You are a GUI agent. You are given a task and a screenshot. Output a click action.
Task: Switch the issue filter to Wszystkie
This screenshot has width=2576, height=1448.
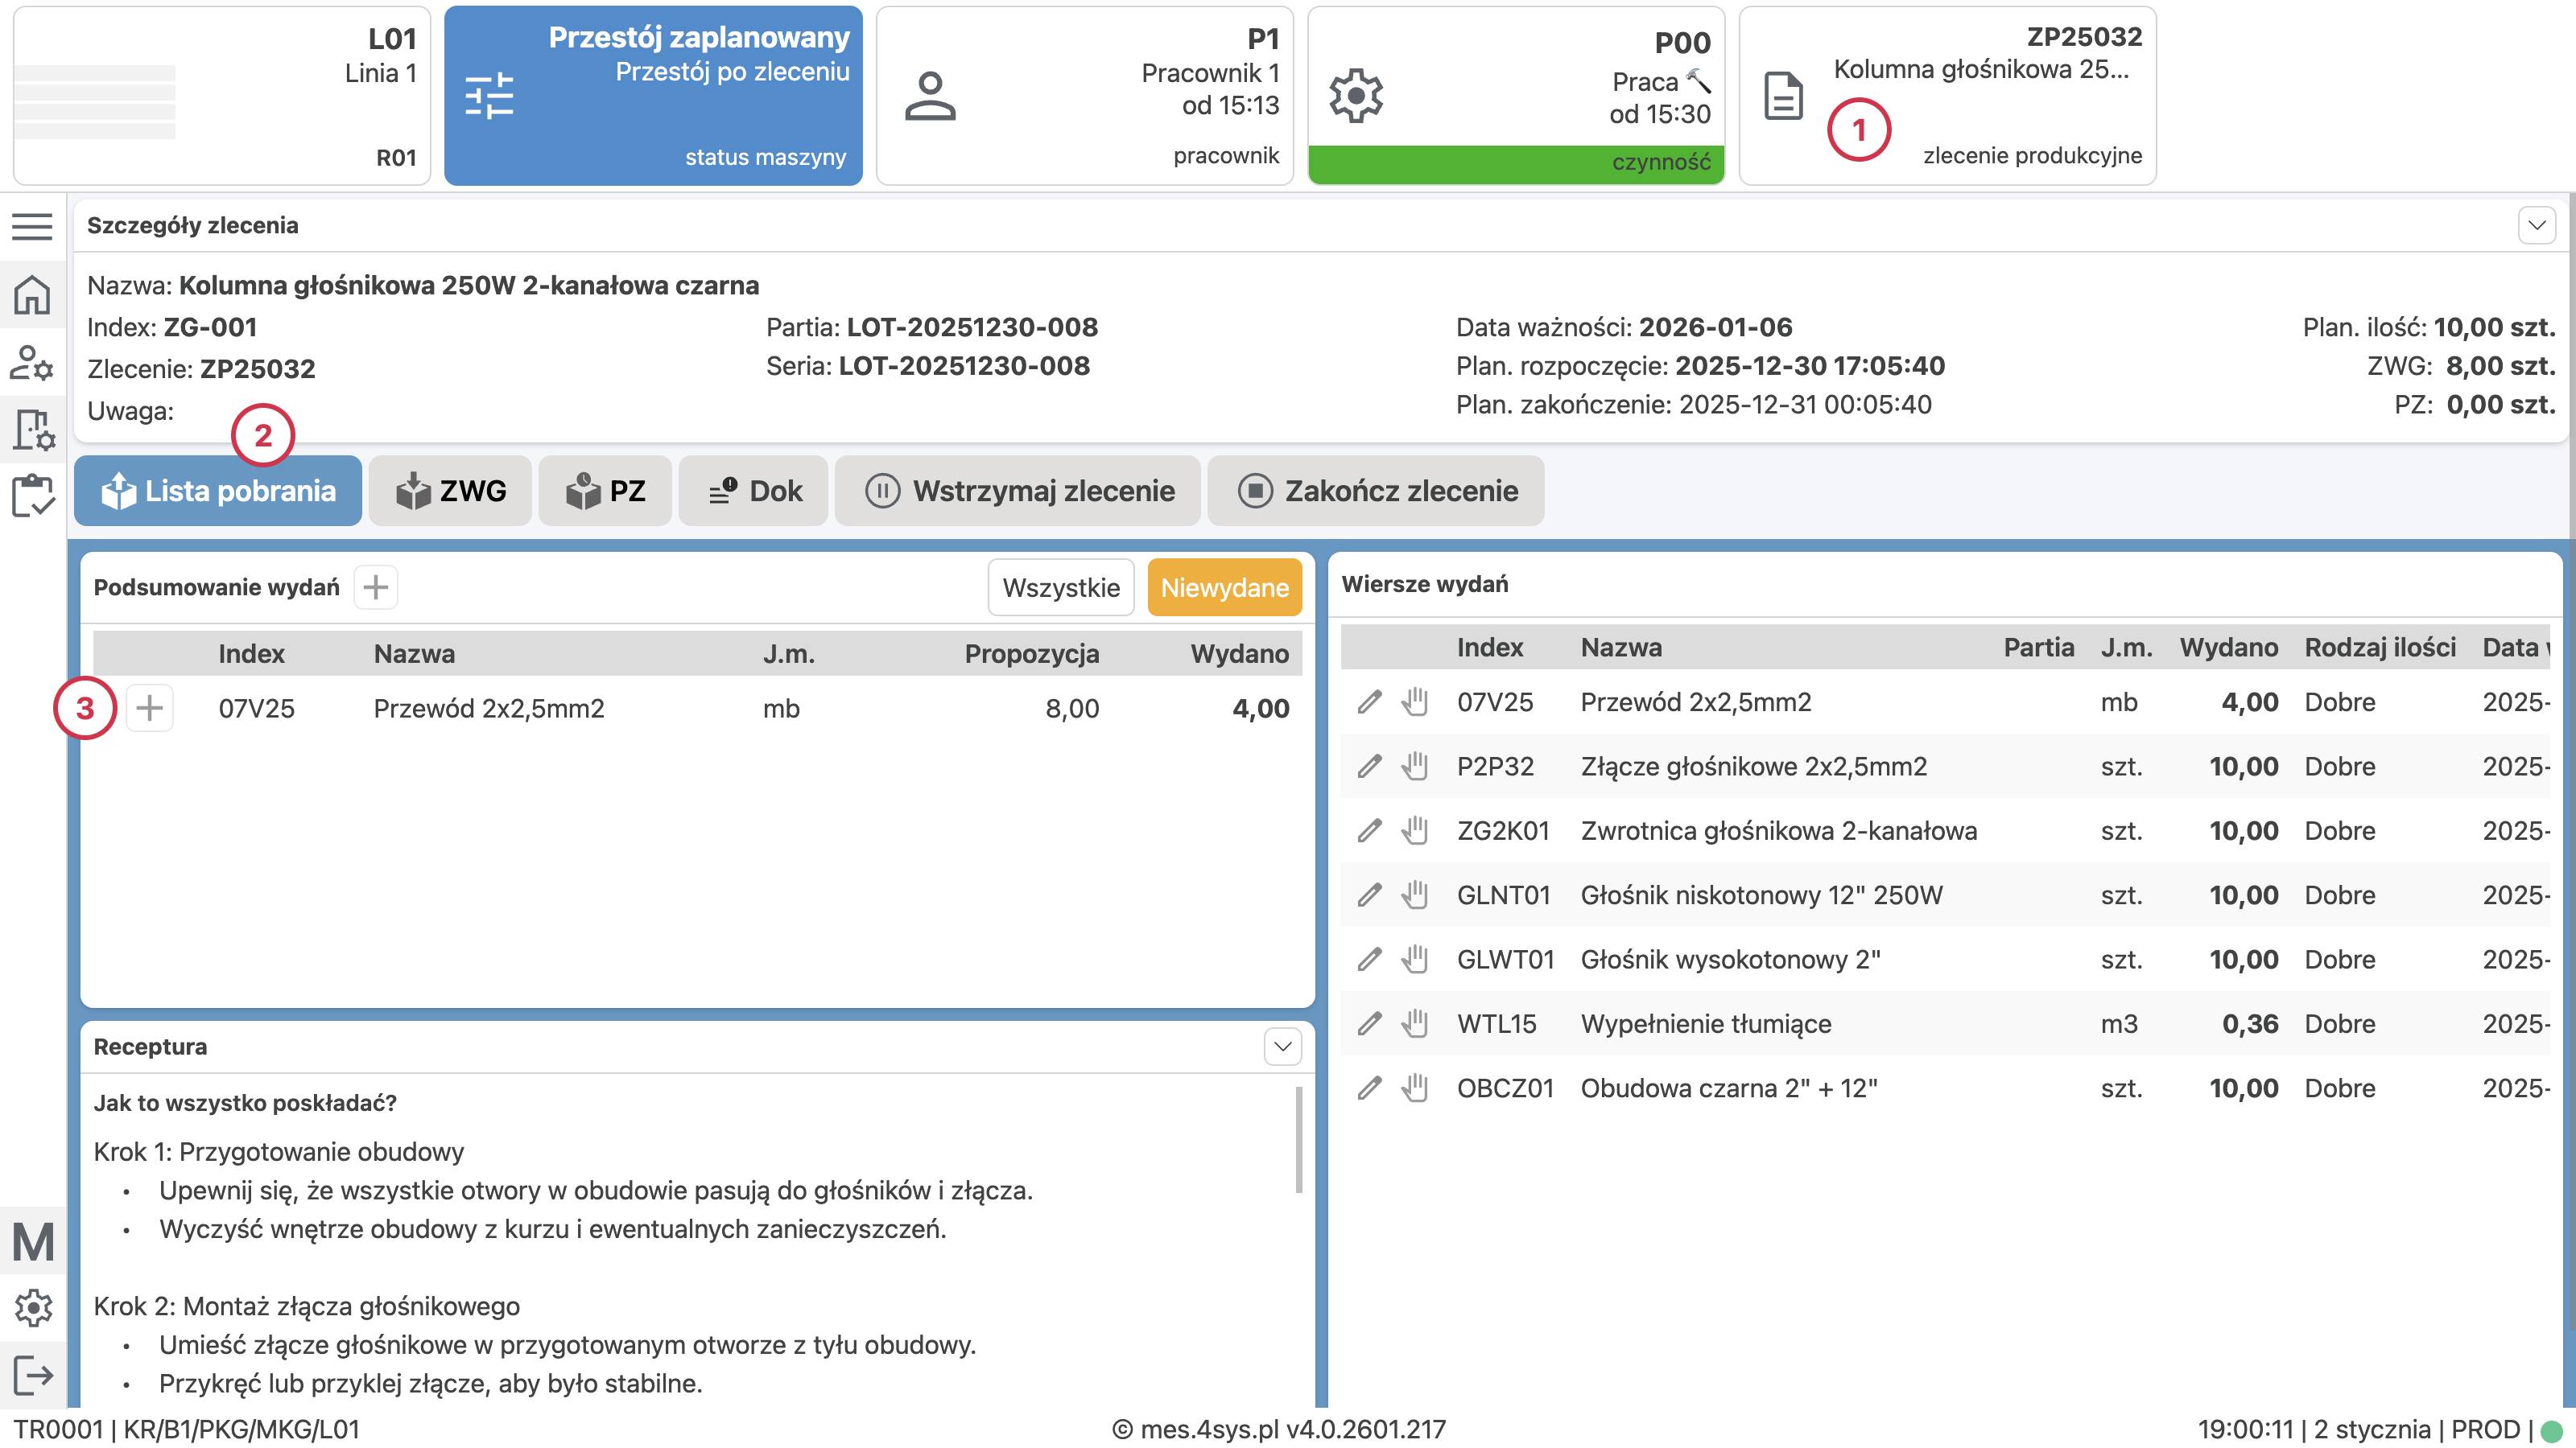(x=1060, y=587)
